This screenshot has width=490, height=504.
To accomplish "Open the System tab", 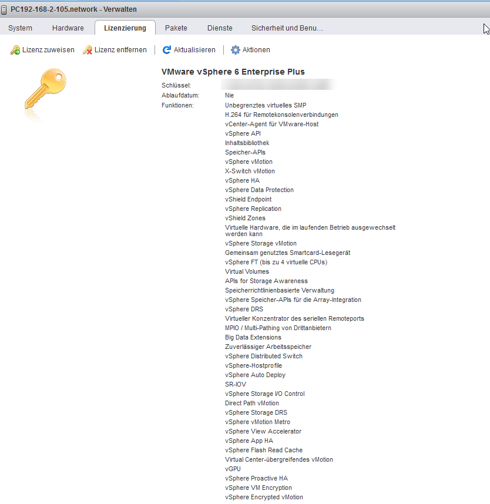I will click(20, 28).
